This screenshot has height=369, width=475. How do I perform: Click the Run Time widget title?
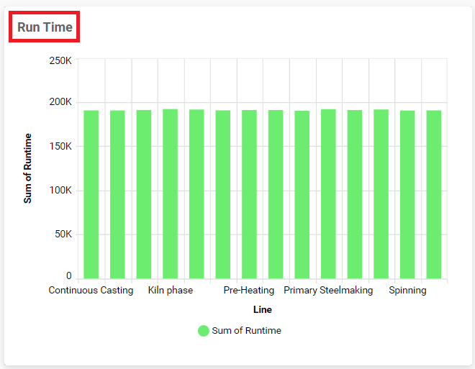[x=45, y=27]
